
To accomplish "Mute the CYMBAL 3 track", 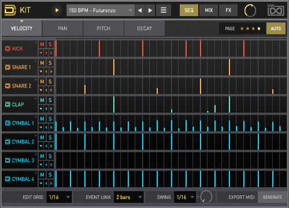I will tap(42, 156).
